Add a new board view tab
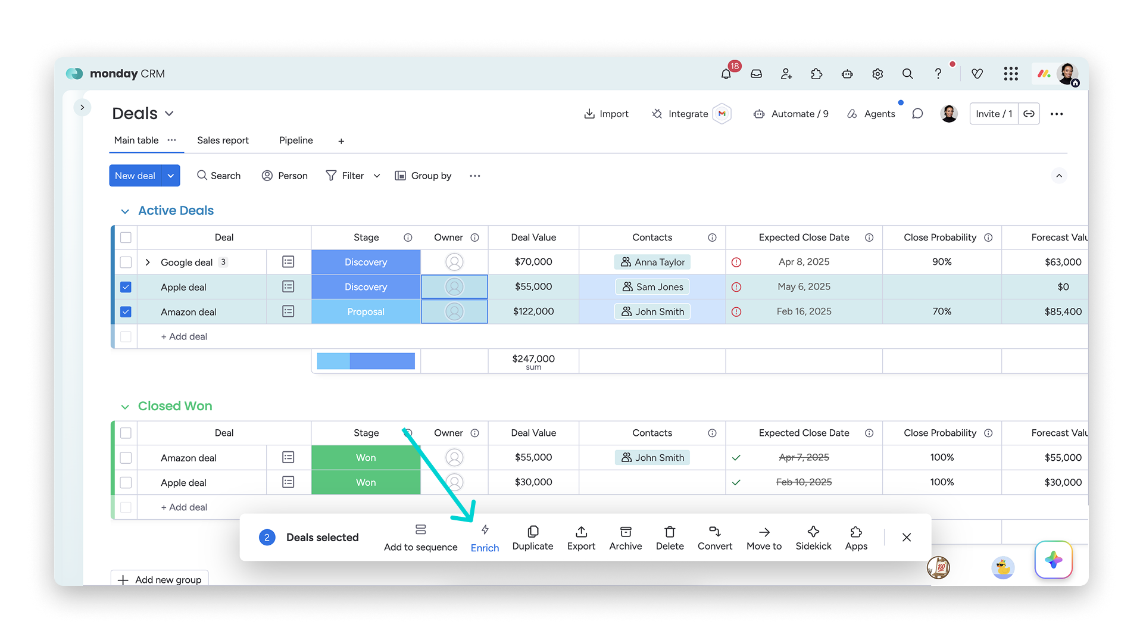Viewport: 1143px width, 643px height. coord(341,141)
